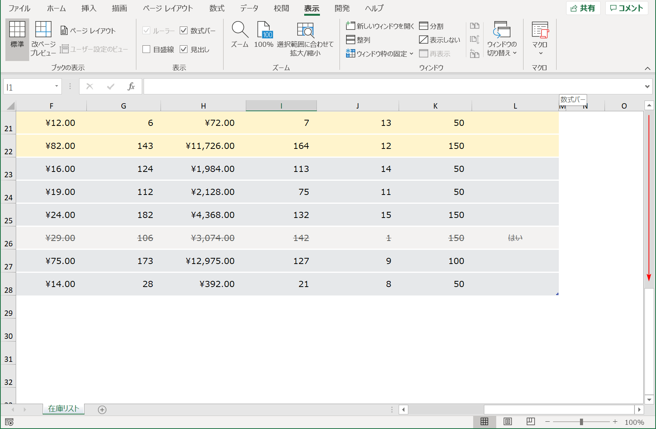
Task: Add a new sheet with plus icon
Action: 102,410
